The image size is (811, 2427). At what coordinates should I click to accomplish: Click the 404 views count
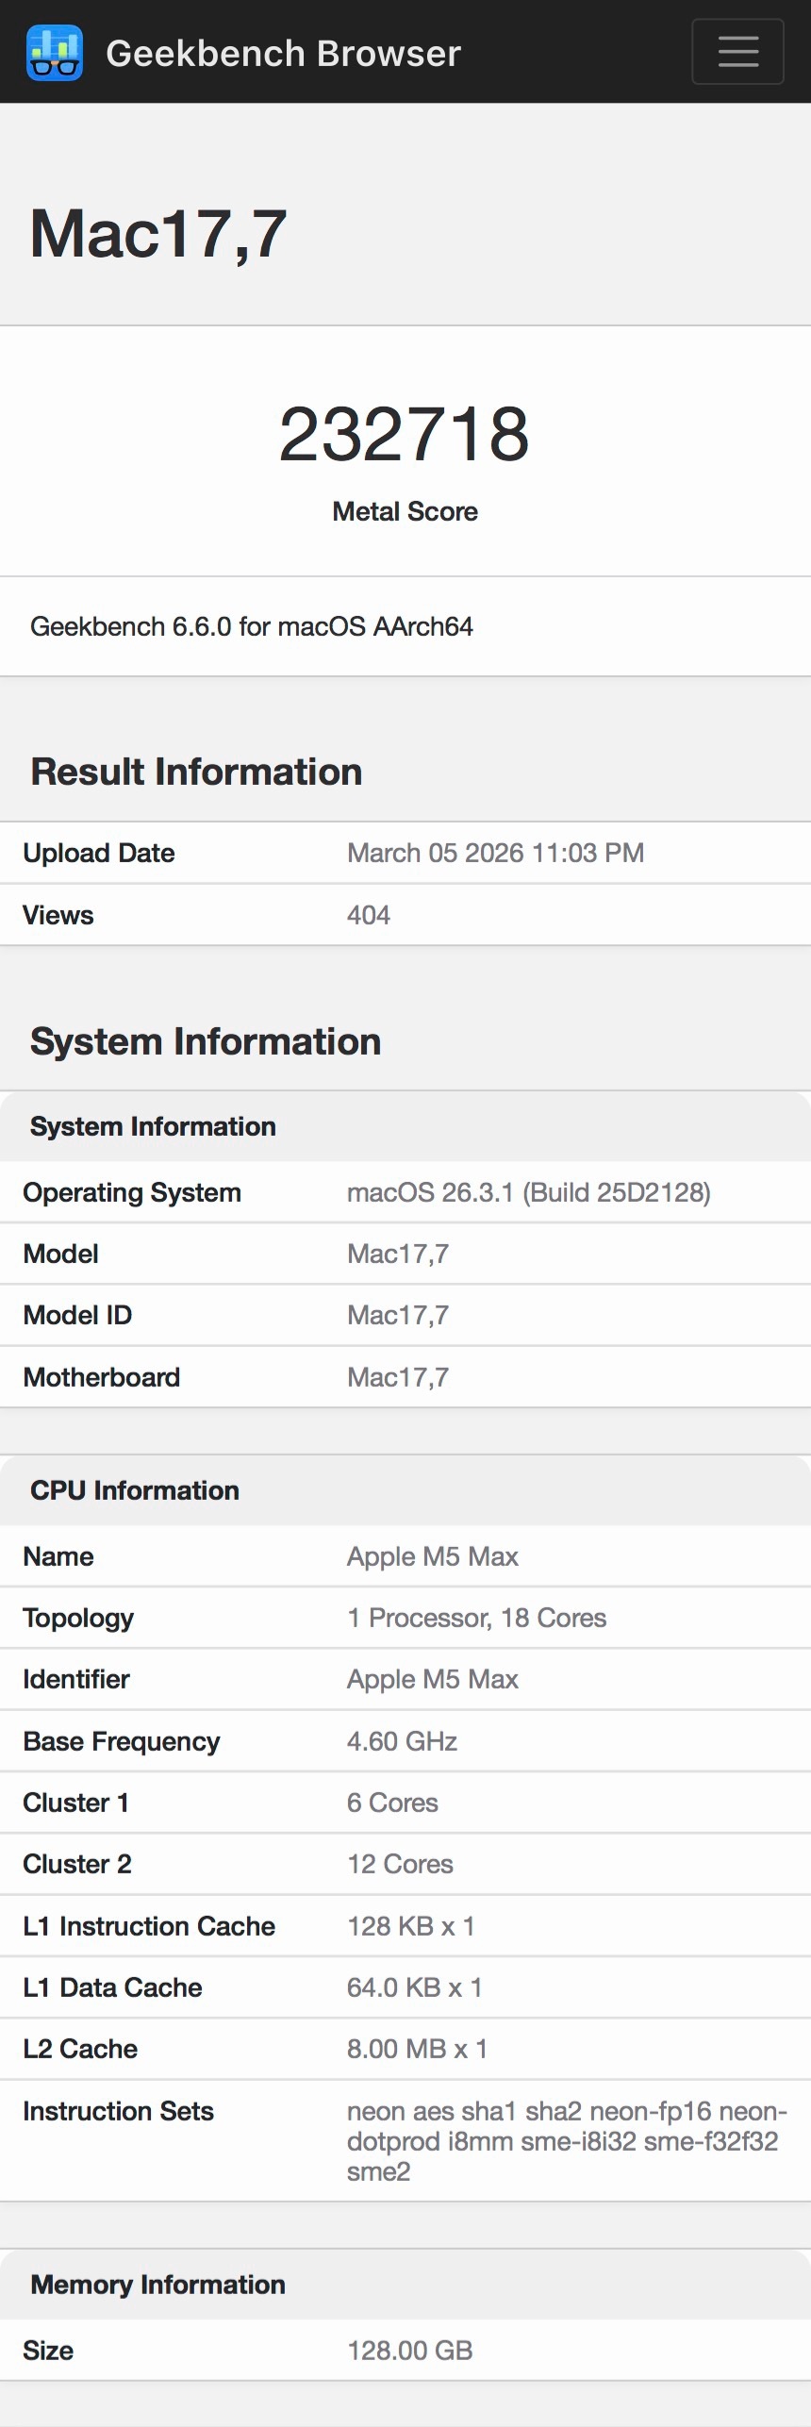click(369, 915)
